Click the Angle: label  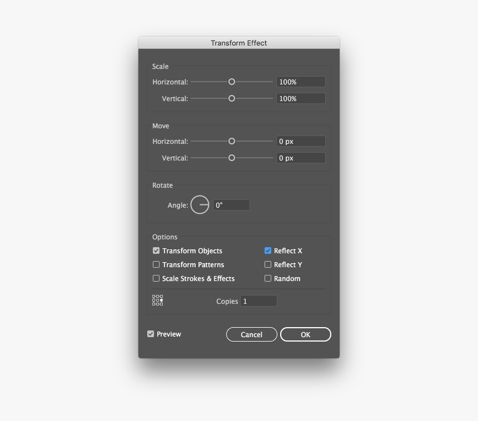click(178, 206)
